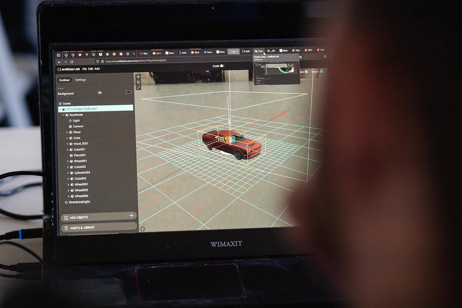Go back with the browser back arrow
Screen dimensions: 462x308
pos(60,62)
